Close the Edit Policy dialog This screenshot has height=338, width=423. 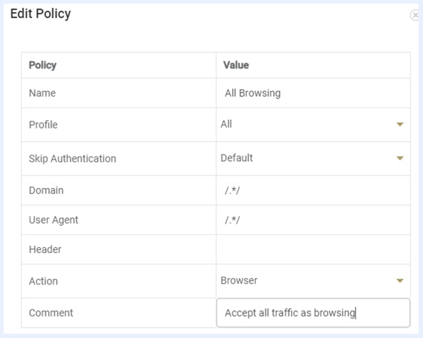[415, 15]
